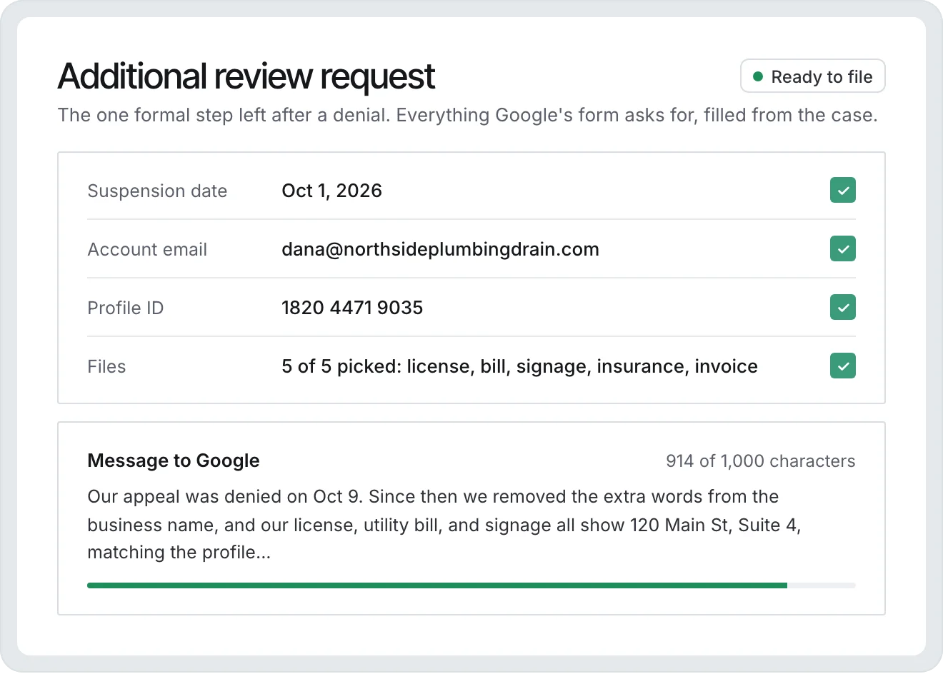Screen dimensions: 943x674
Task: Toggle the Profile ID checkbox
Action: pos(843,308)
